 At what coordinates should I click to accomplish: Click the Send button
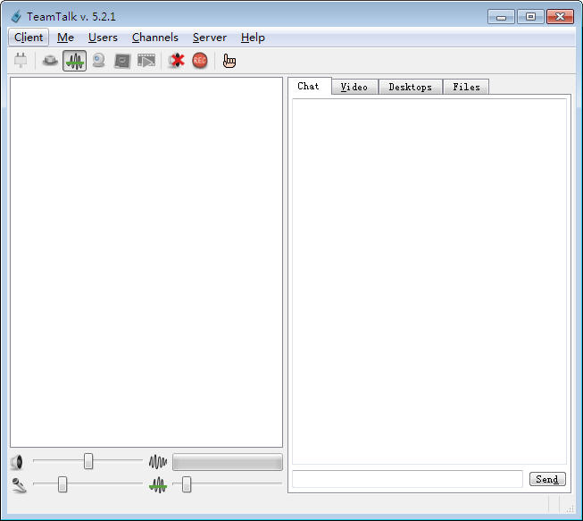(547, 479)
